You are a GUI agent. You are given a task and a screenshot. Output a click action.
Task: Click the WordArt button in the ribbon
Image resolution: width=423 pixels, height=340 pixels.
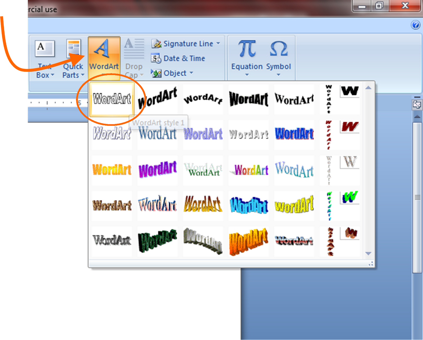click(x=104, y=58)
